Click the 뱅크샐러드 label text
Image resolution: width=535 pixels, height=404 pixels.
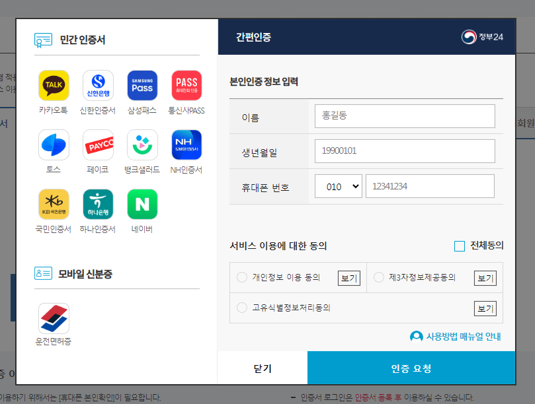142,170
